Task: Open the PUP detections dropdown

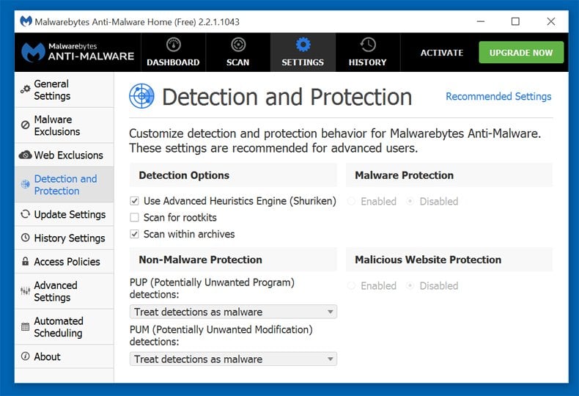Action: pyautogui.click(x=233, y=312)
